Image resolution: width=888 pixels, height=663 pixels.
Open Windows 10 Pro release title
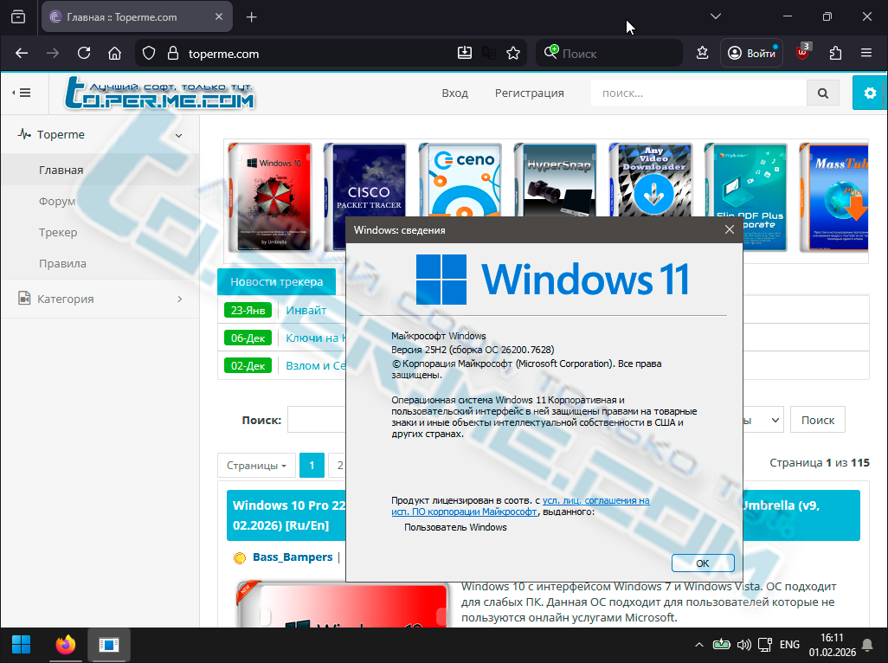(289, 515)
